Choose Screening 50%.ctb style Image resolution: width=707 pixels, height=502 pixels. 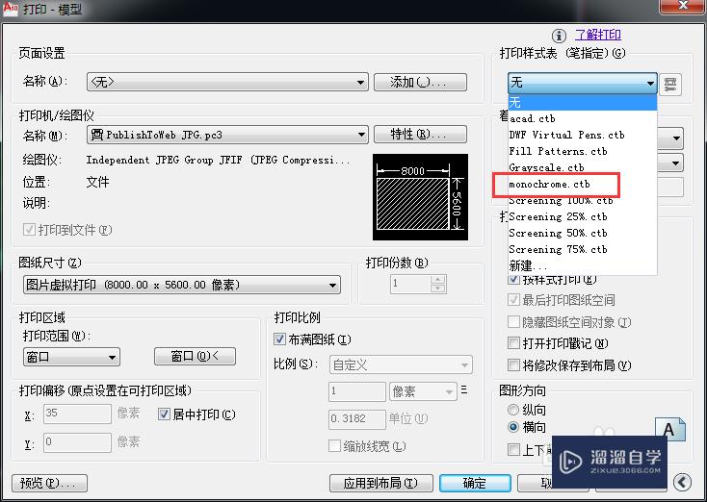click(582, 233)
